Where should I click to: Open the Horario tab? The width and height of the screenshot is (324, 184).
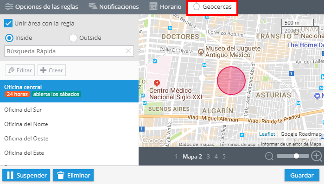pyautogui.click(x=165, y=6)
